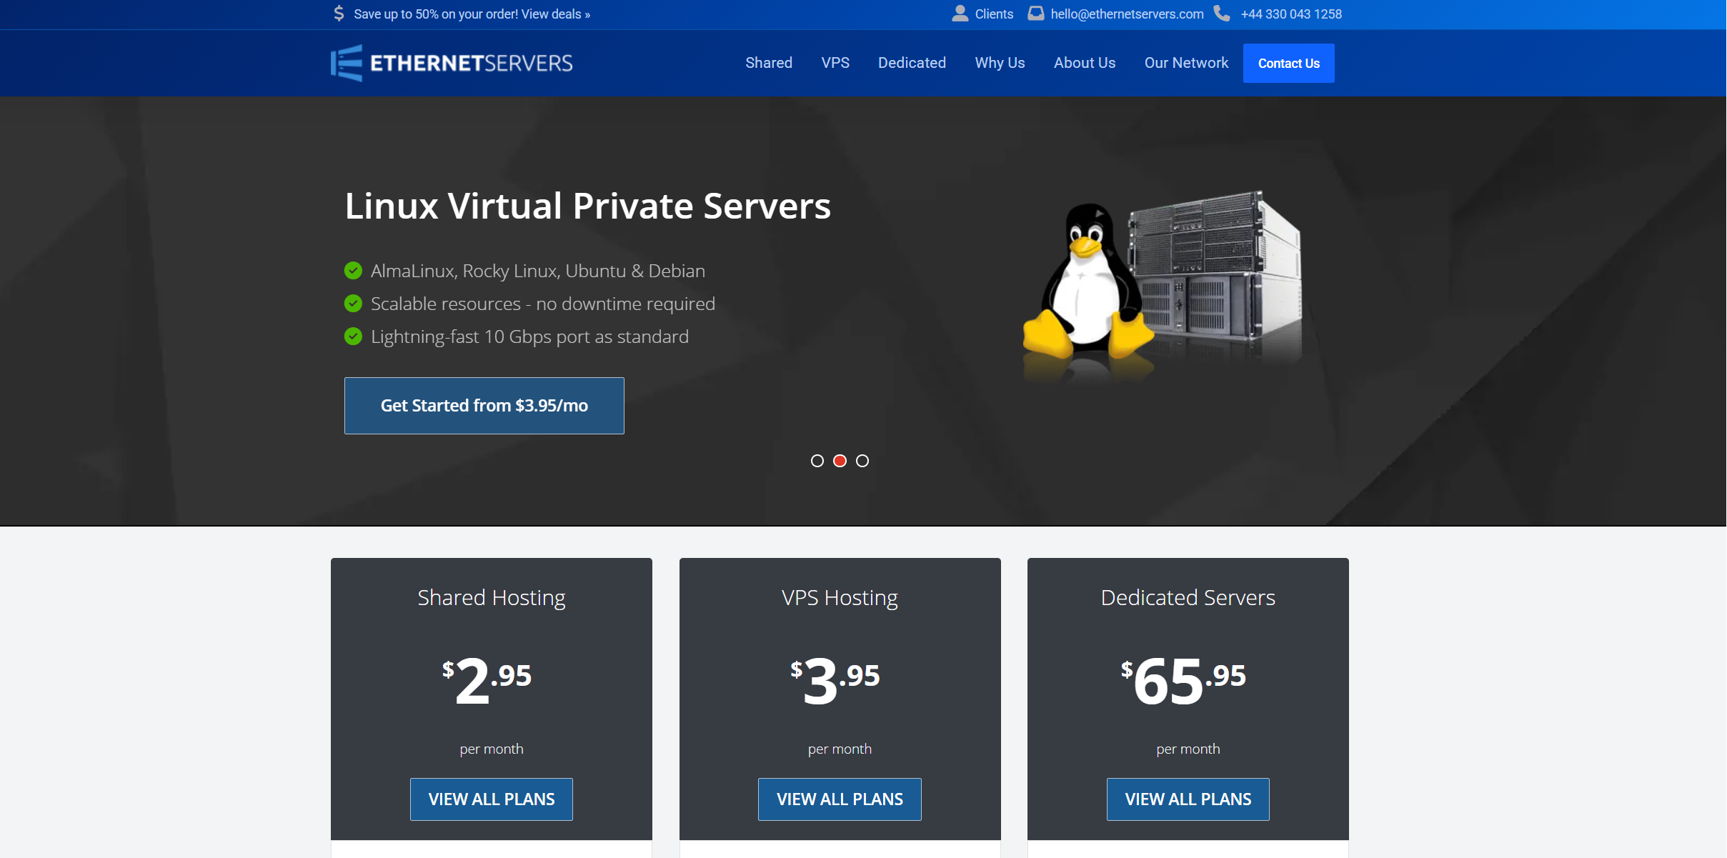This screenshot has width=1727, height=858.
Task: Click the Clients user icon
Action: [960, 14]
